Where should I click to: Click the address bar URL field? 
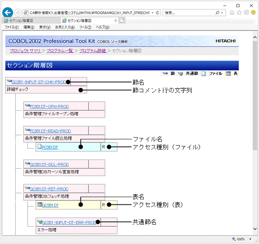click(x=89, y=13)
